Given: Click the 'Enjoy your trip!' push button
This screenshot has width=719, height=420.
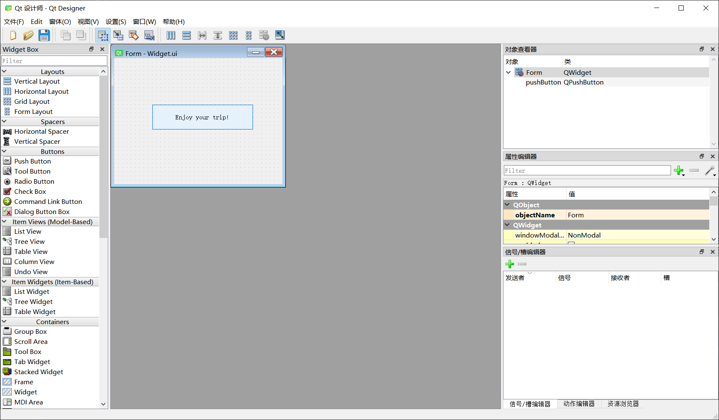Looking at the screenshot, I should tap(202, 117).
